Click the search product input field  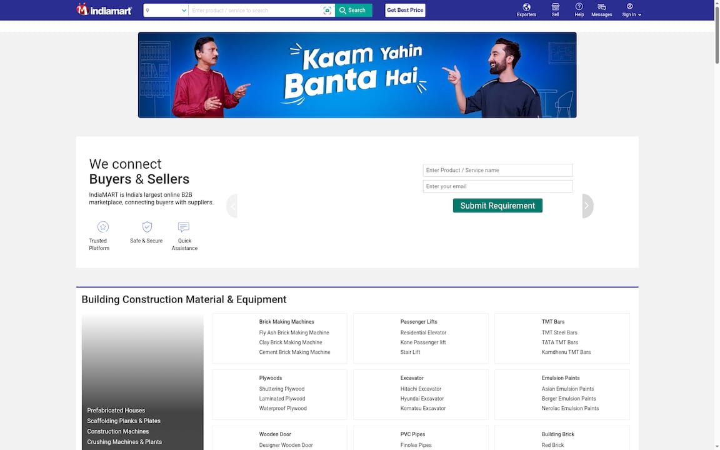click(x=255, y=10)
